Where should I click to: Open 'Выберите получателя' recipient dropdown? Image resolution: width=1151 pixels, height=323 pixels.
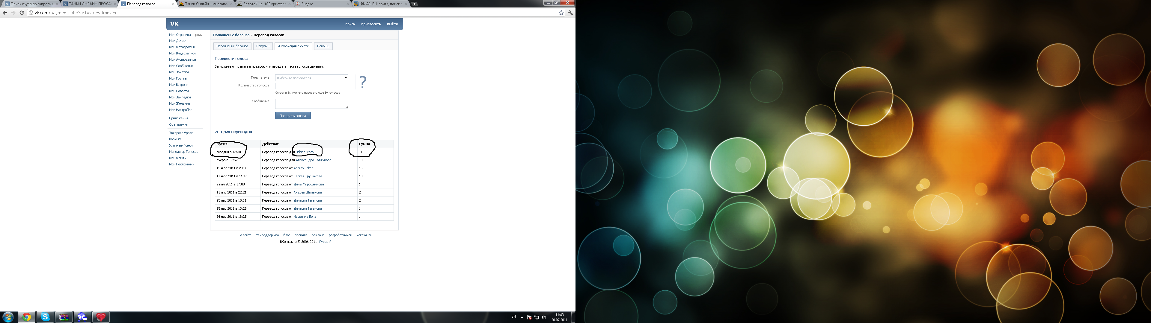pyautogui.click(x=311, y=78)
